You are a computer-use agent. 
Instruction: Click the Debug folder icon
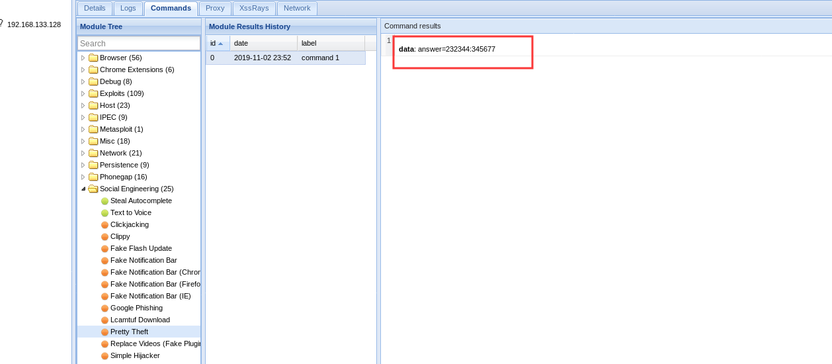point(93,81)
